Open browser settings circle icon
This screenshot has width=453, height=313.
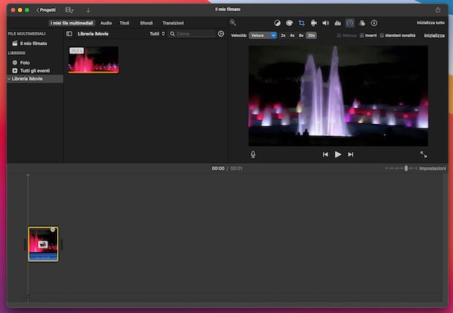click(221, 34)
